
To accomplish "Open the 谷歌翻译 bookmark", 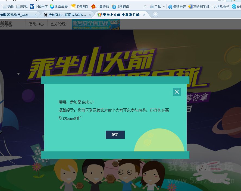I will pyautogui.click(x=120, y=7).
